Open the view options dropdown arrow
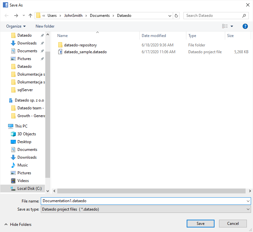The image size is (253, 232). [232, 26]
